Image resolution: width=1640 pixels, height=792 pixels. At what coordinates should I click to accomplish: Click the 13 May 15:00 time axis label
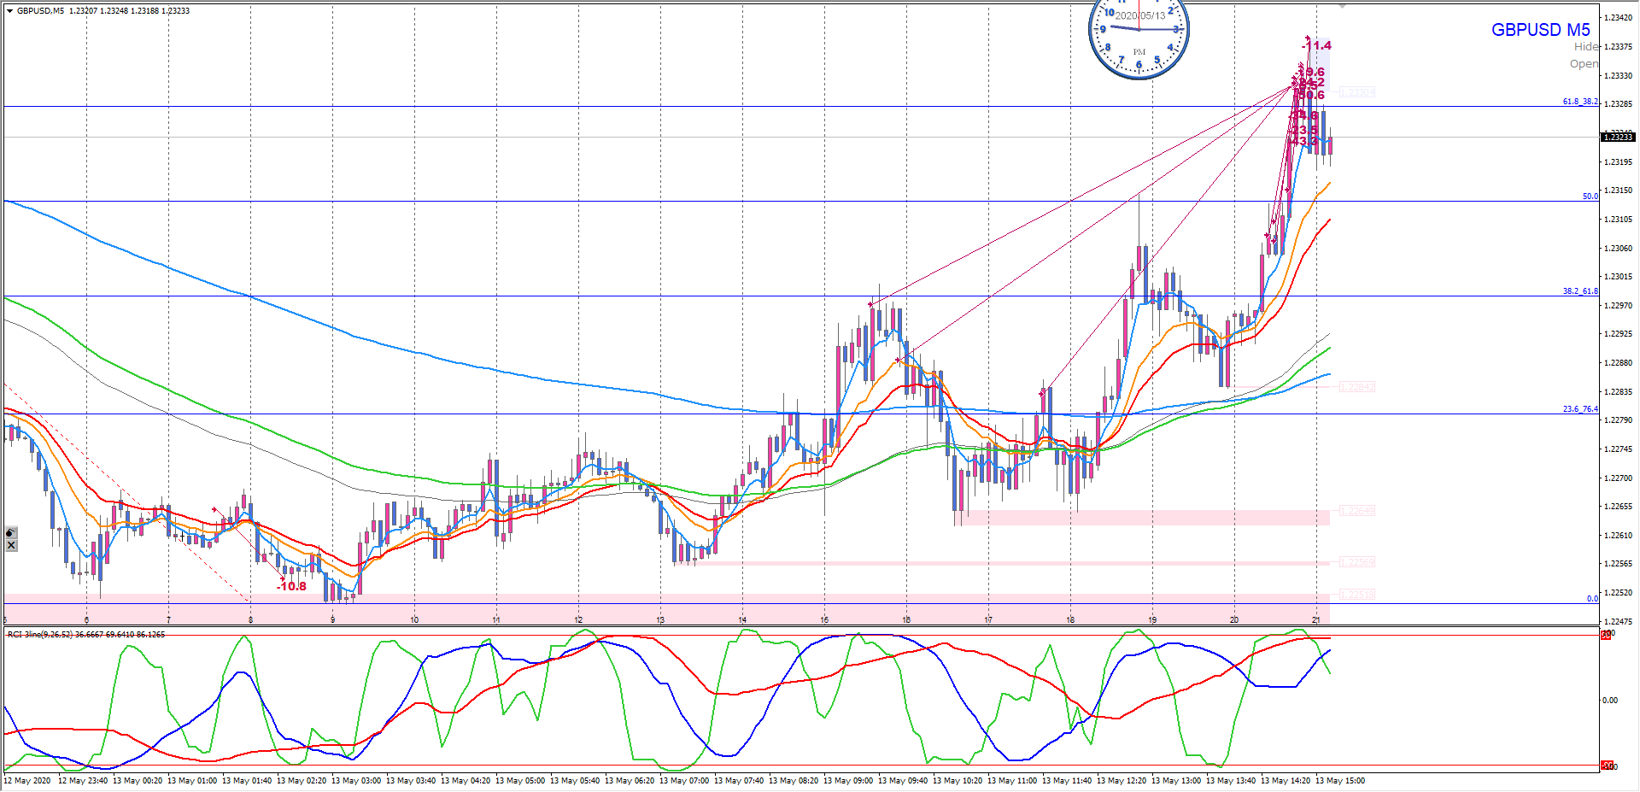click(x=1339, y=780)
